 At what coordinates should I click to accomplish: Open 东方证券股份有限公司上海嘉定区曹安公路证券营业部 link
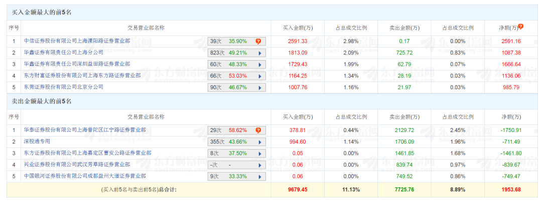tap(87, 153)
